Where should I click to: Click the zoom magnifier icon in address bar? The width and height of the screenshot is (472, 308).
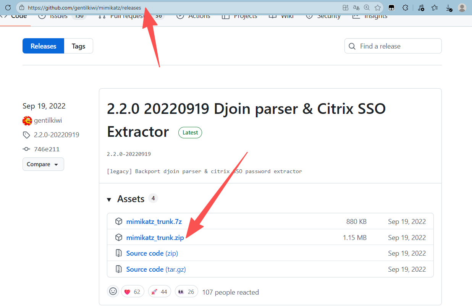(367, 7)
